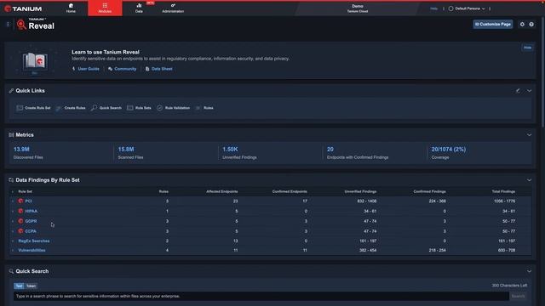Expand the HIPAA rule set row

13,211
